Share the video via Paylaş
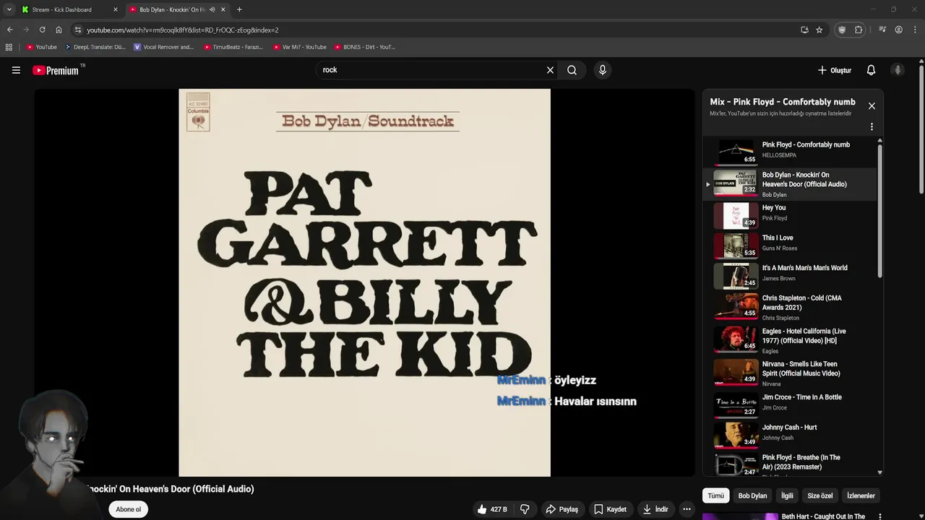925x520 pixels. coord(562,509)
